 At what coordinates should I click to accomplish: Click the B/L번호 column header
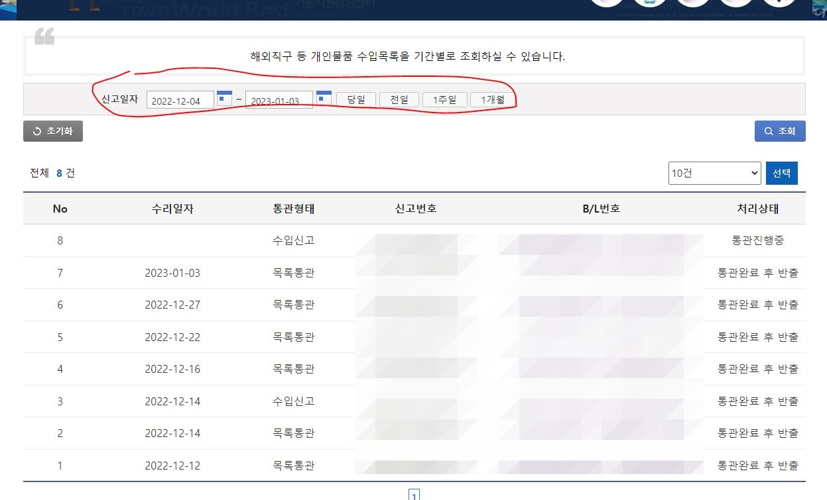(601, 209)
